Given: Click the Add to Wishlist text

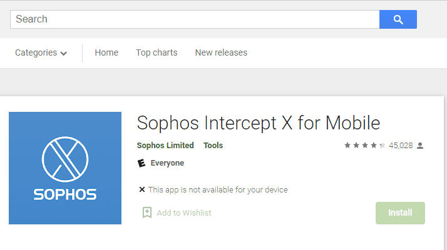Looking at the screenshot, I should pyautogui.click(x=184, y=212).
